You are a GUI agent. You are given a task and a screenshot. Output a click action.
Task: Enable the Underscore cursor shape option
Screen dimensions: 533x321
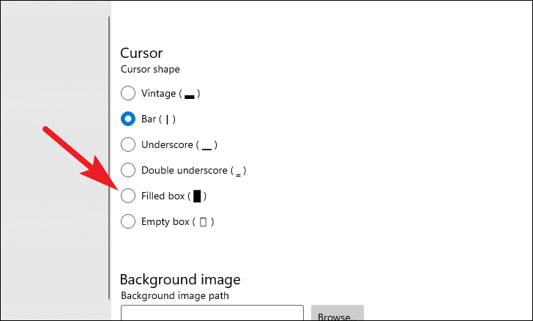pos(128,144)
